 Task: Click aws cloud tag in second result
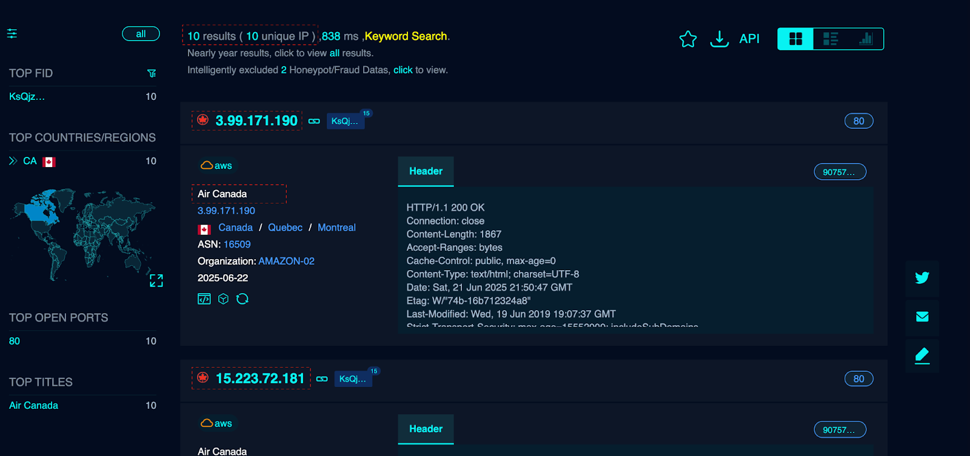coord(216,423)
